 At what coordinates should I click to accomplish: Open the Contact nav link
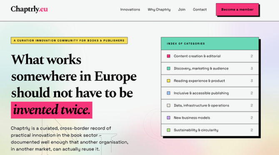click(x=199, y=10)
